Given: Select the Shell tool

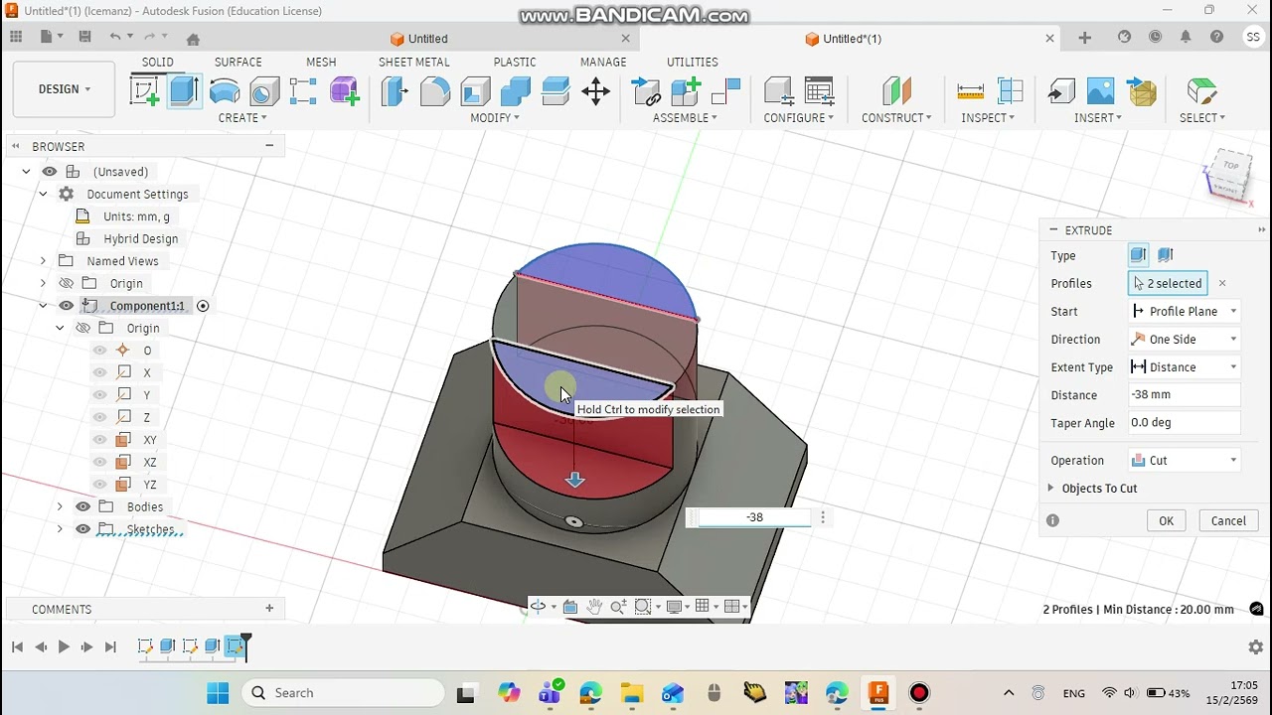Looking at the screenshot, I should [475, 91].
